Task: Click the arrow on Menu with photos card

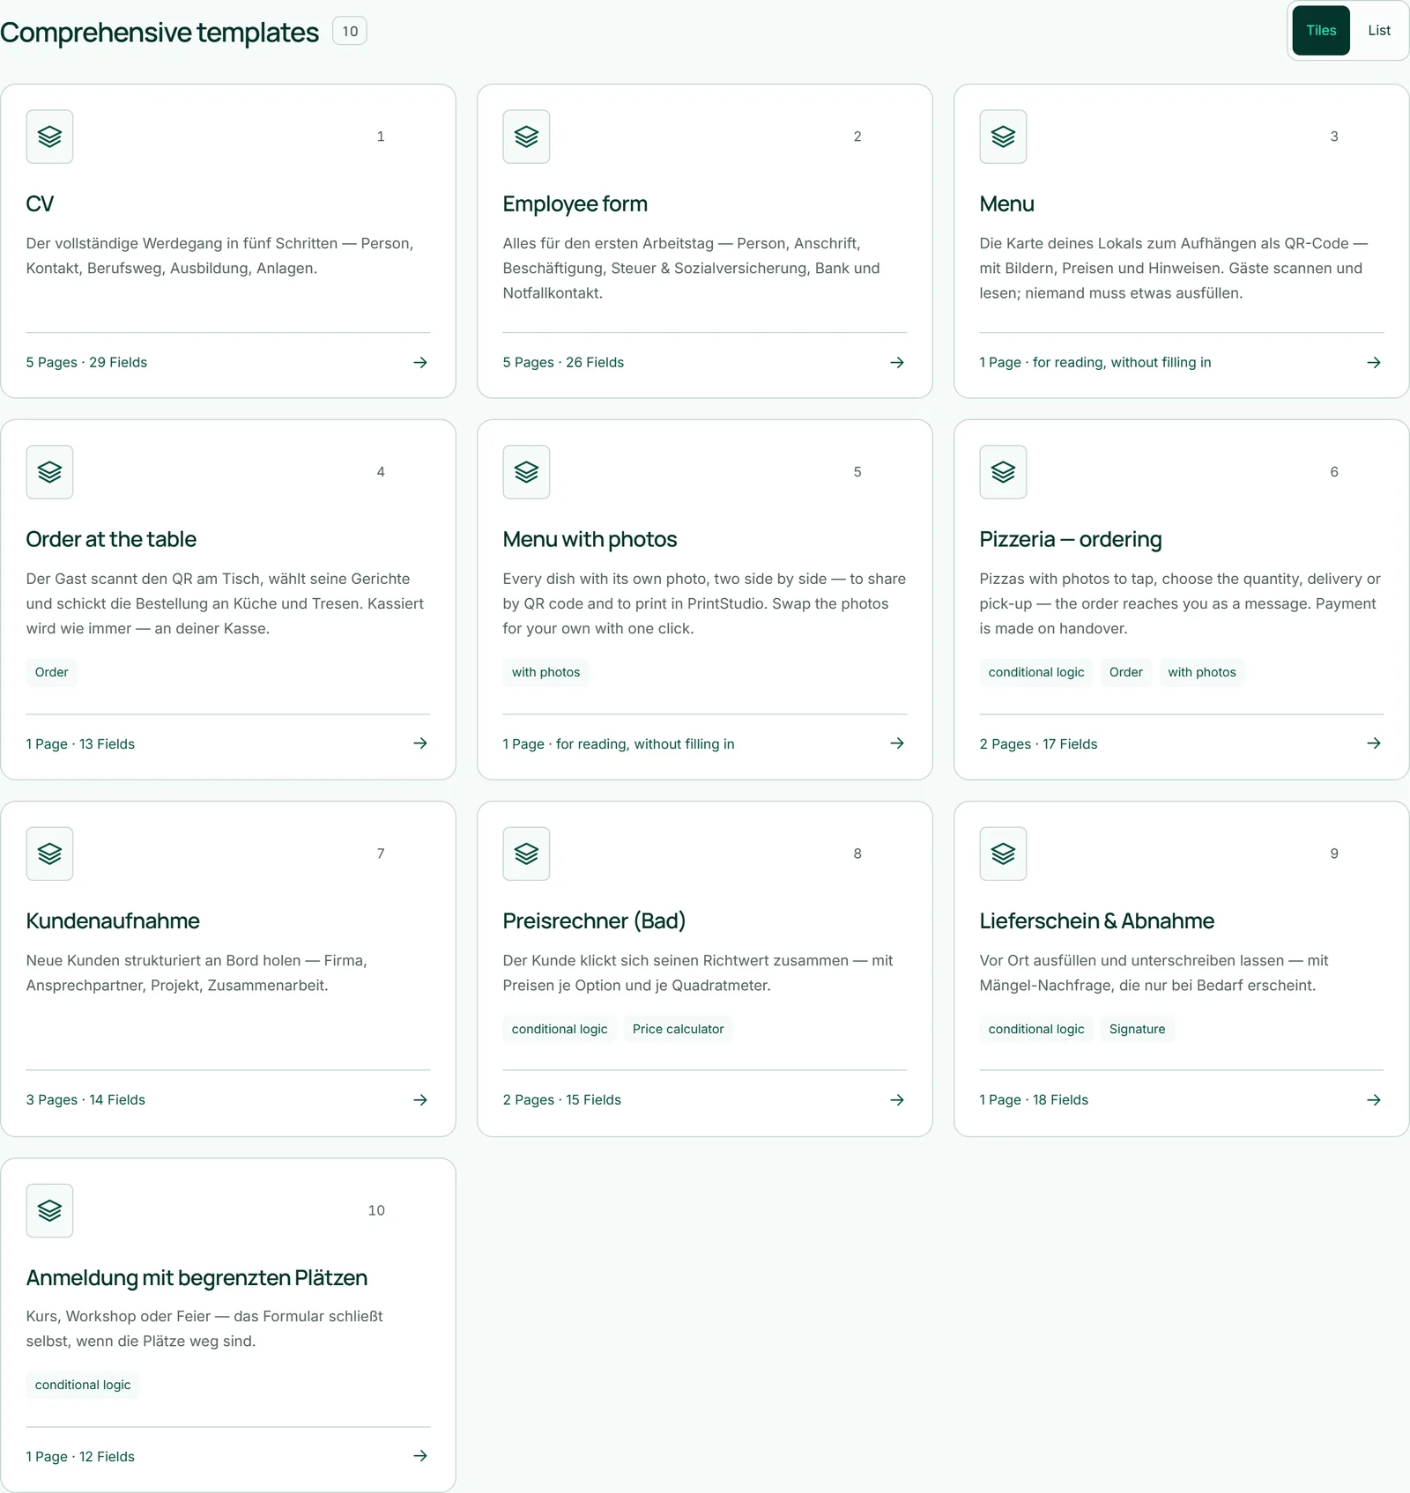Action: click(897, 743)
